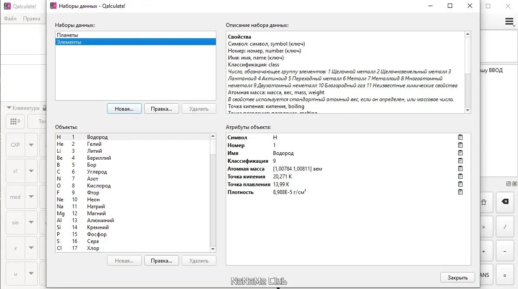518x289 pixels.
Task: Click Правка under the objects list
Action: point(162,260)
